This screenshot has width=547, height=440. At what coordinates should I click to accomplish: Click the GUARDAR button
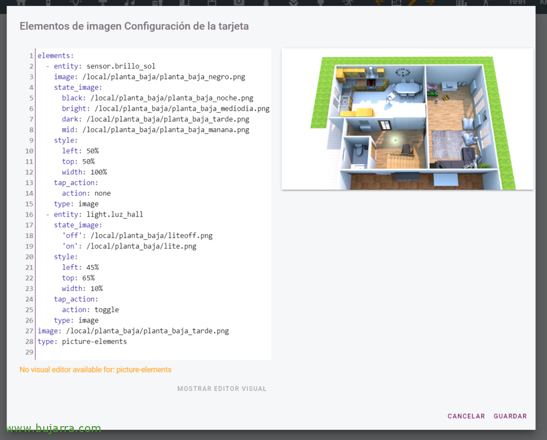tap(510, 416)
